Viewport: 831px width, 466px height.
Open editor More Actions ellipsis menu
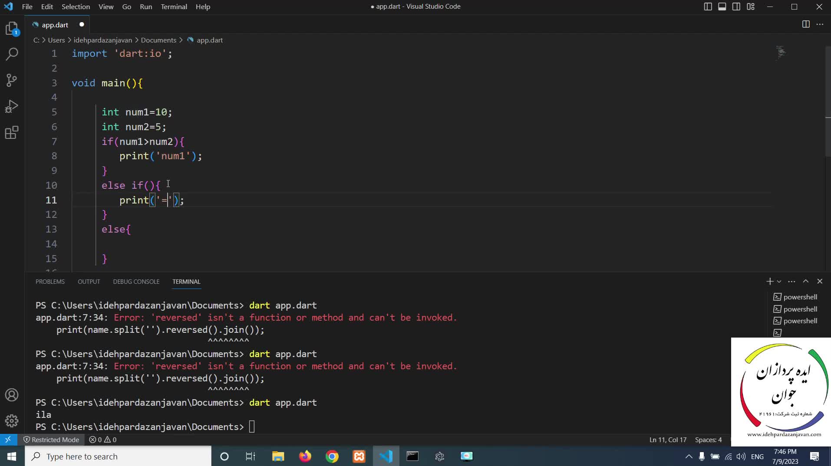coord(820,24)
